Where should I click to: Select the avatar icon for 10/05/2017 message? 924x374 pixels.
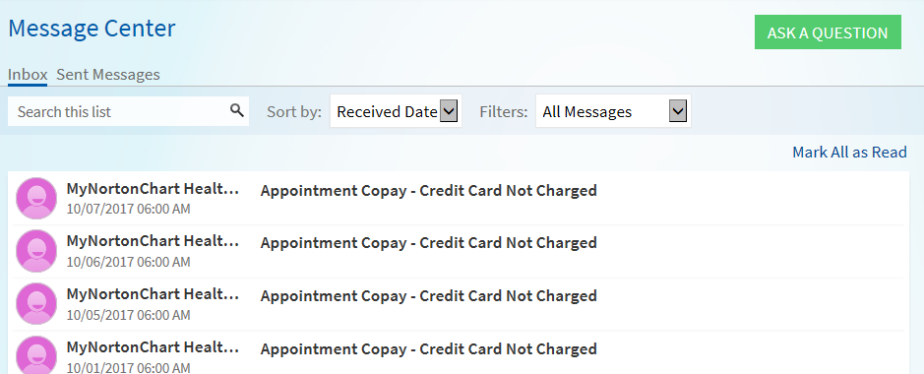point(36,304)
